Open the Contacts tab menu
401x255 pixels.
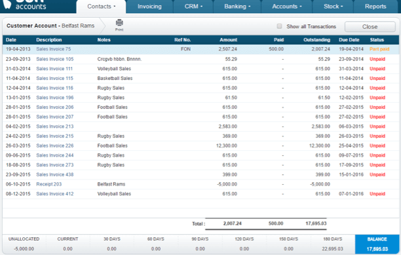pos(102,7)
